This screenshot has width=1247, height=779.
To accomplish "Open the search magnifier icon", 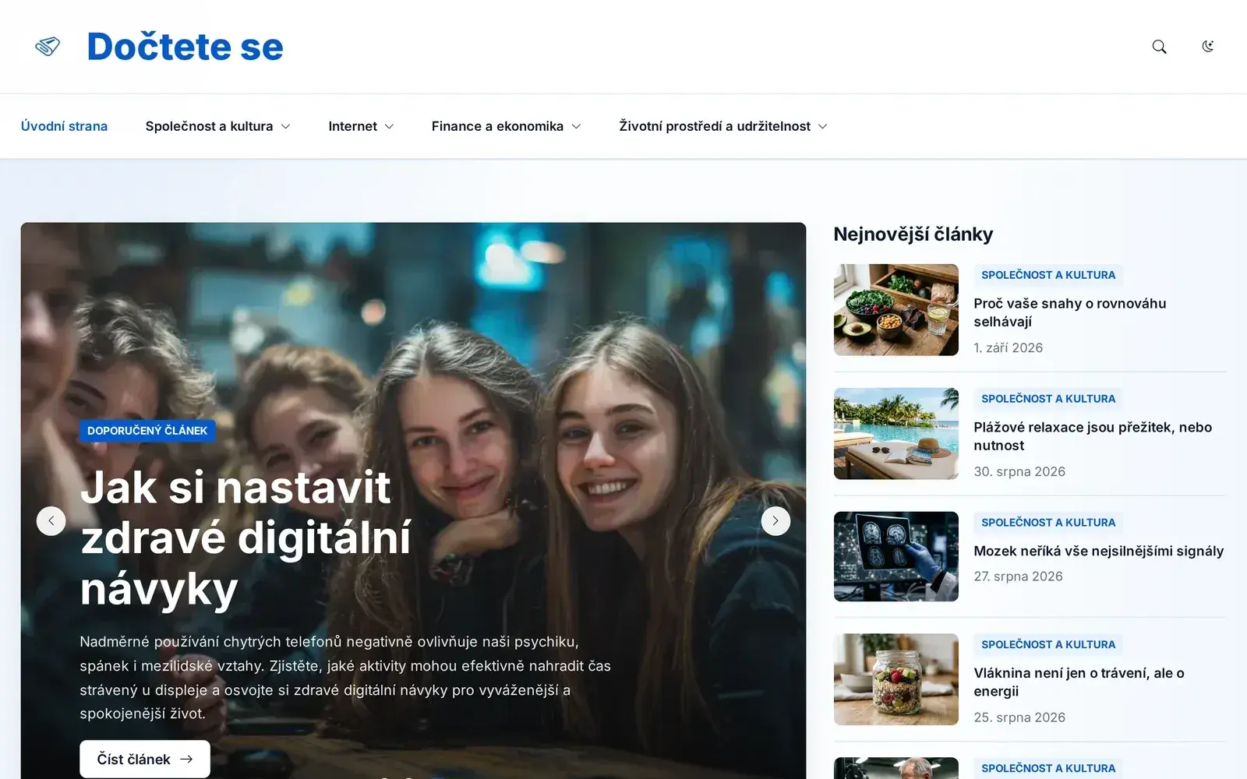I will click(1160, 47).
